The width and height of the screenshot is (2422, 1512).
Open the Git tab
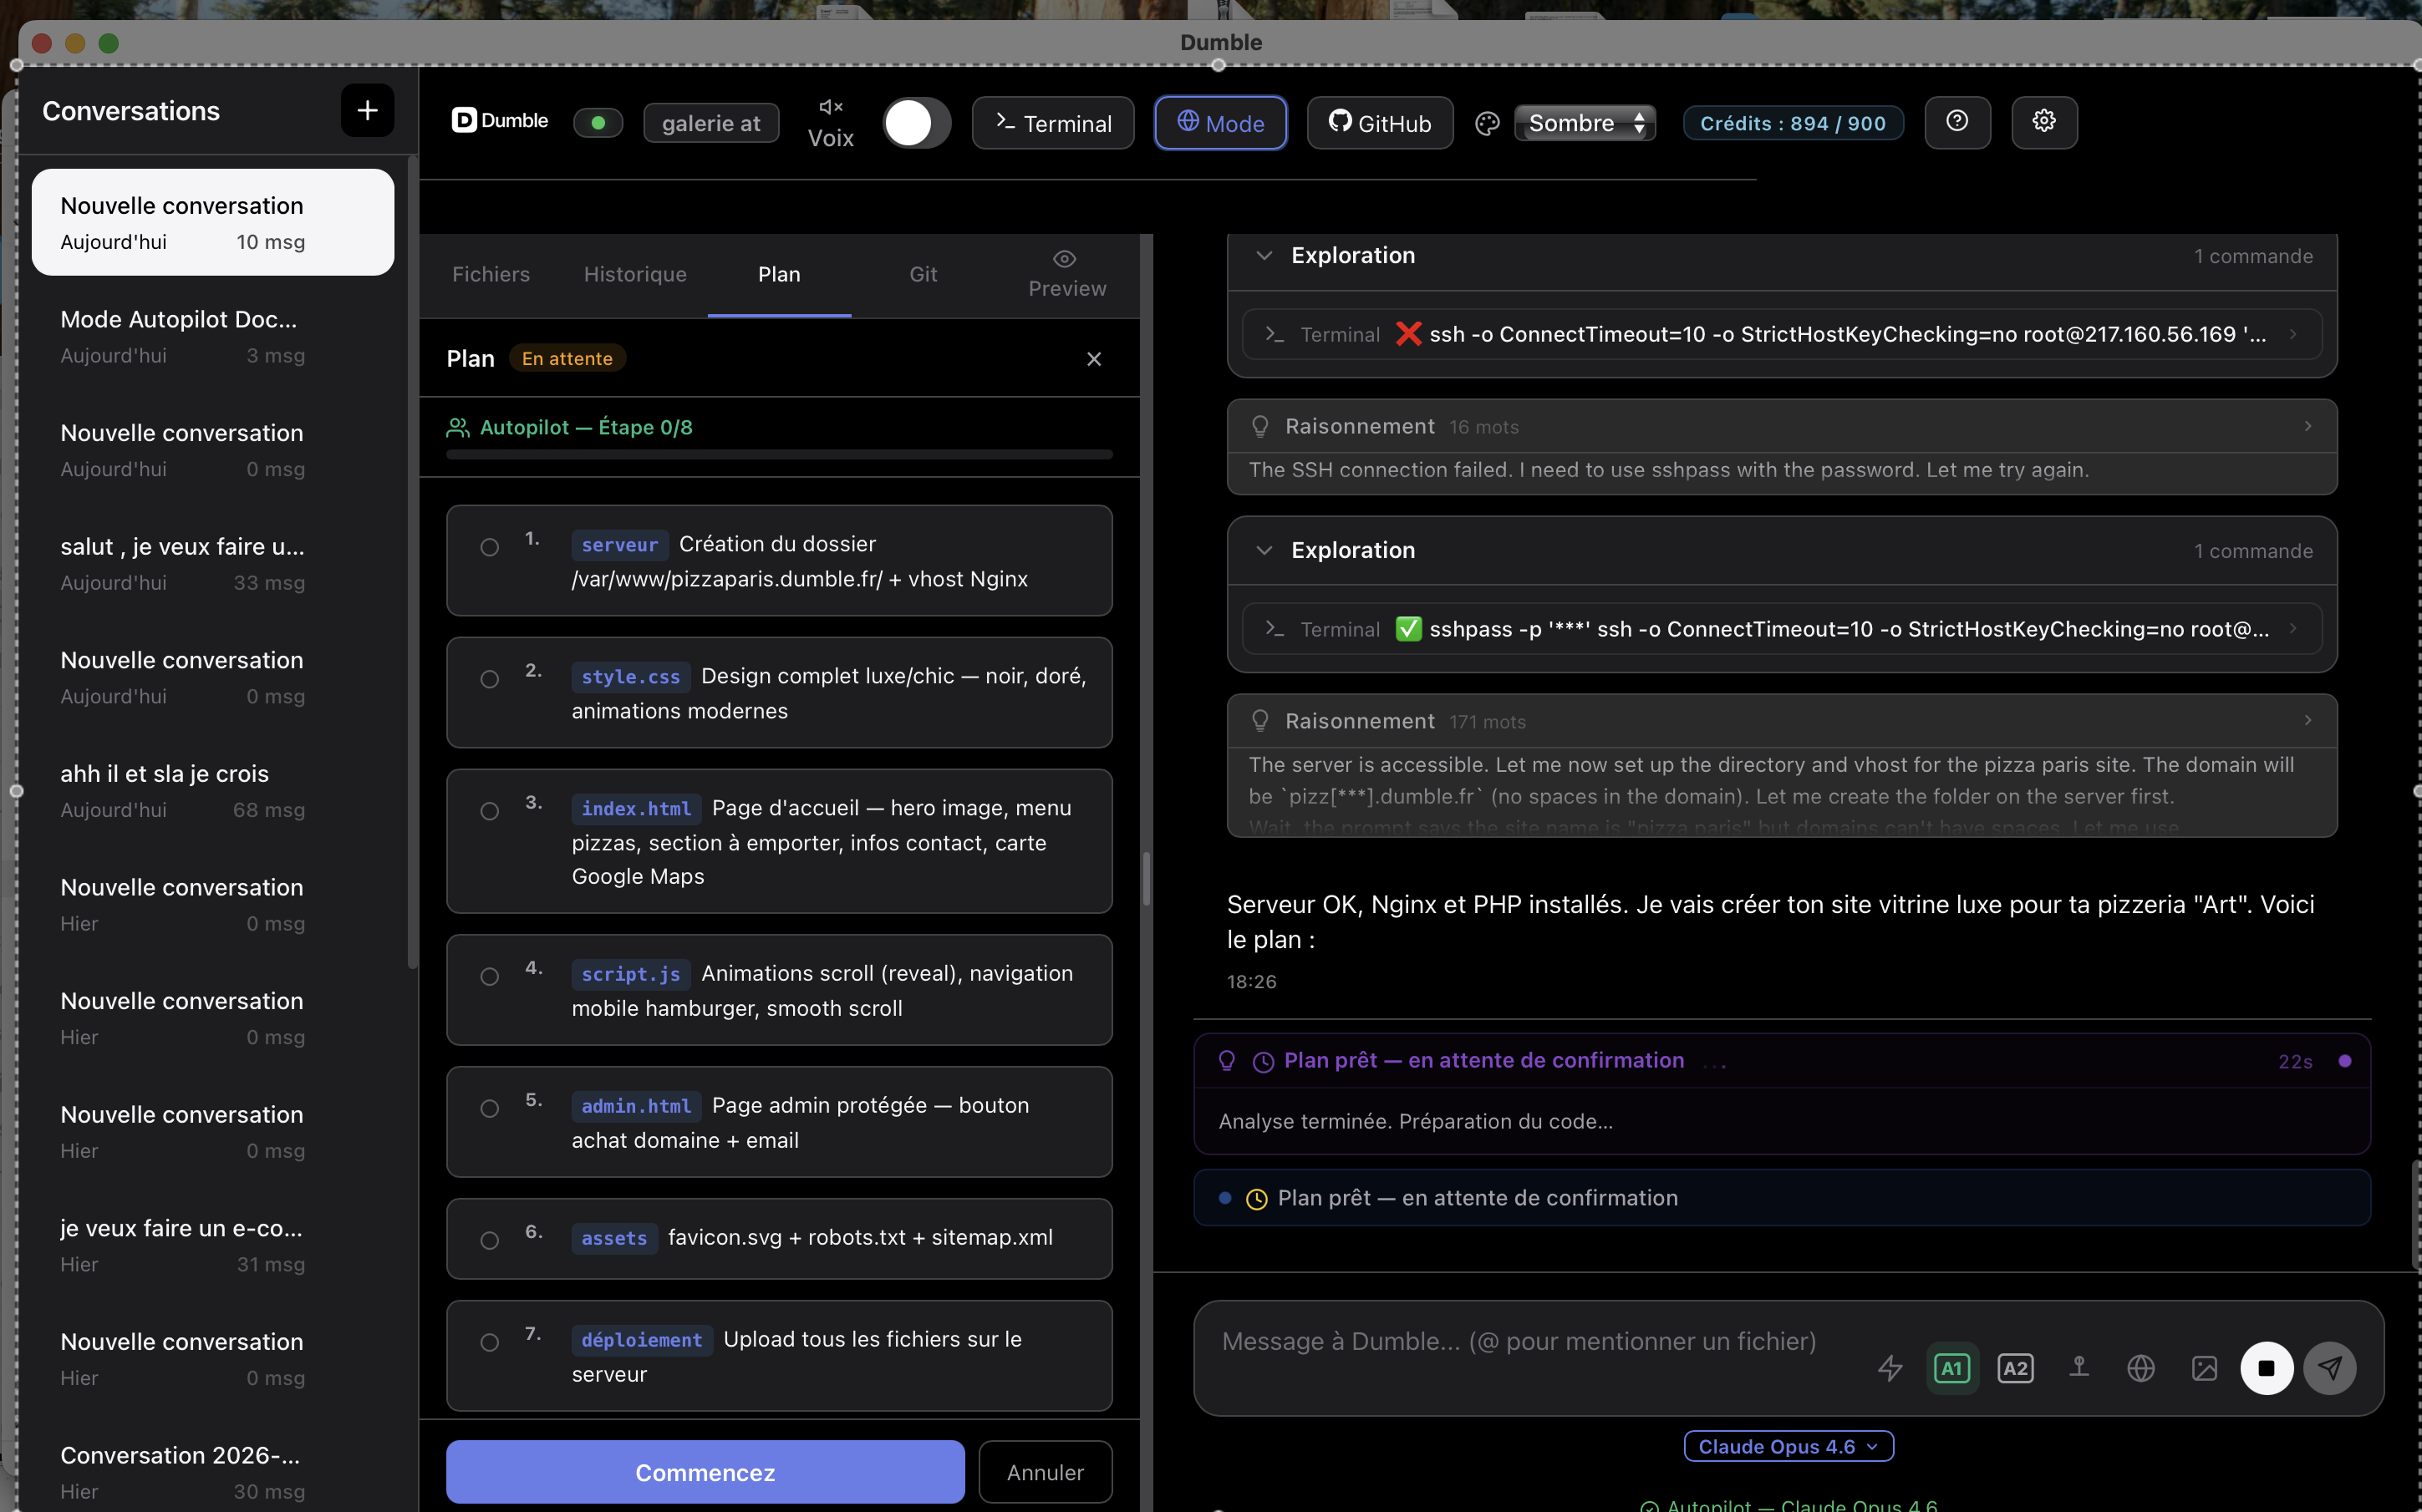[923, 274]
